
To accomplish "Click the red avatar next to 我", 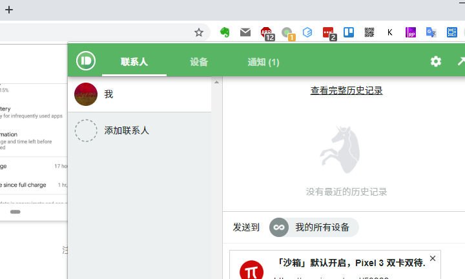I will coord(86,94).
